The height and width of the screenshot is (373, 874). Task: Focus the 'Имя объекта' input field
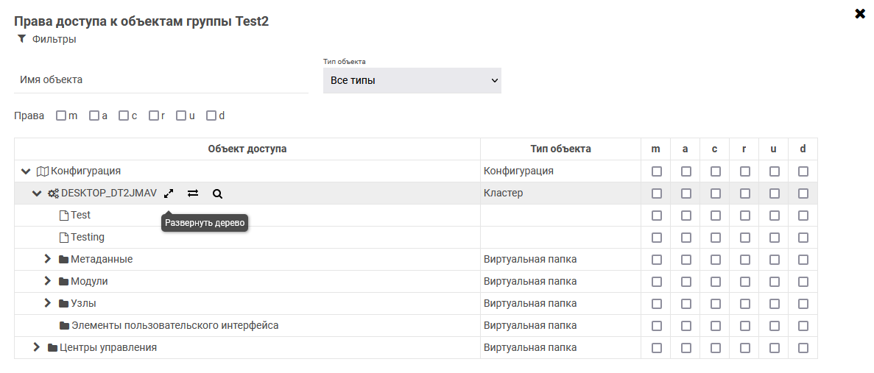pos(161,79)
